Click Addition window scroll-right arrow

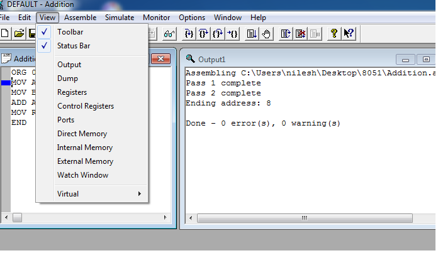(166, 217)
